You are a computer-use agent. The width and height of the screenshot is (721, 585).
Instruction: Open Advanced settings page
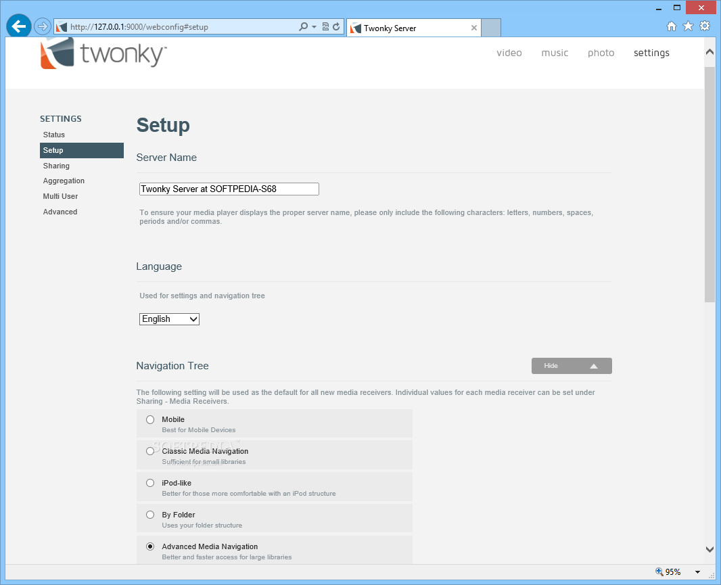pos(60,212)
